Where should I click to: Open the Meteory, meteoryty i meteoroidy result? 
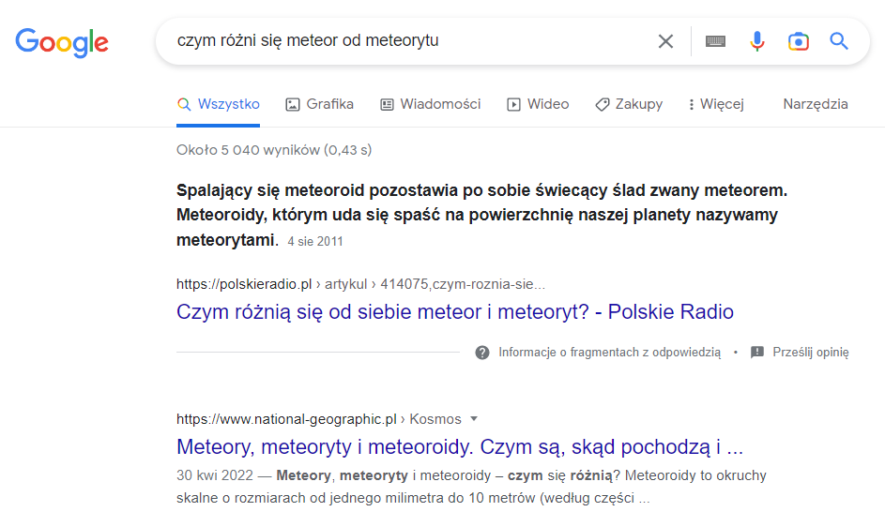pyautogui.click(x=460, y=447)
